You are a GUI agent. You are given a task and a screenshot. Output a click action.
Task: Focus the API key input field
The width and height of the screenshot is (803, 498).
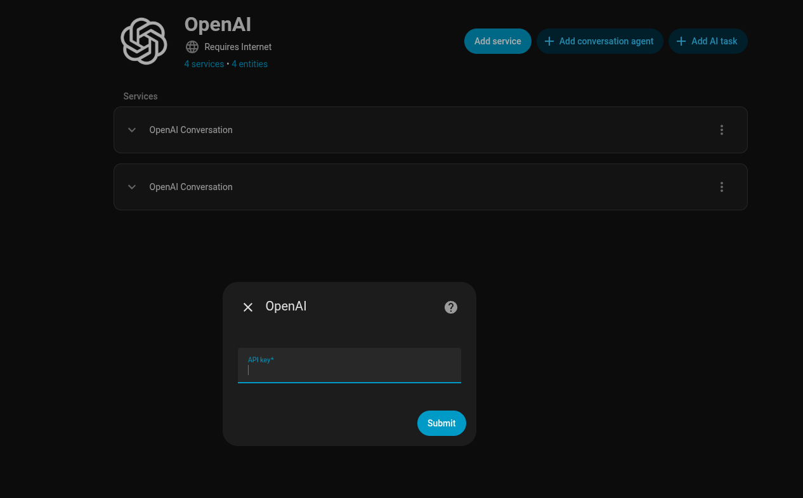349,366
